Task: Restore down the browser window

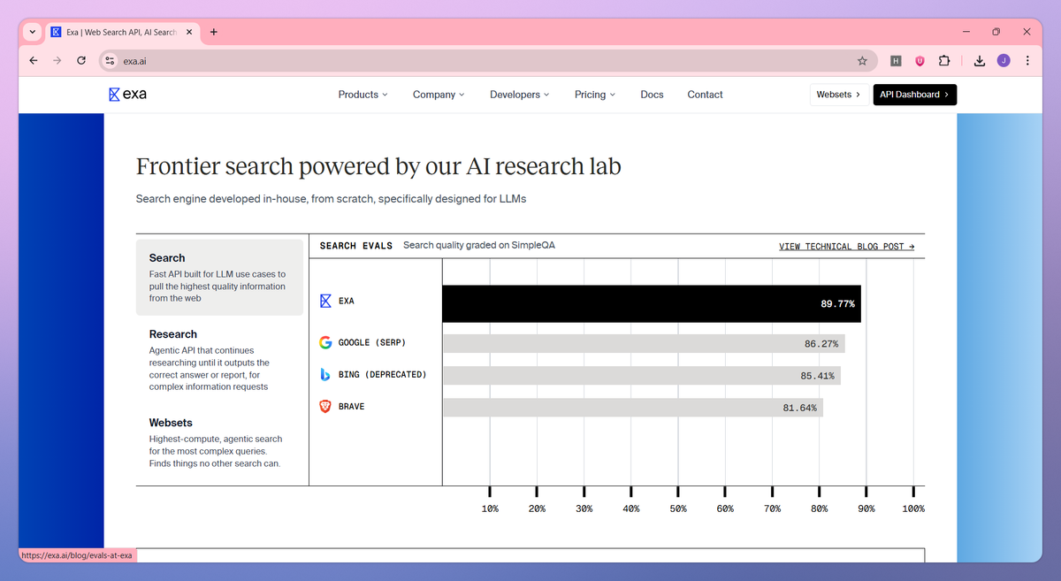Action: click(996, 32)
